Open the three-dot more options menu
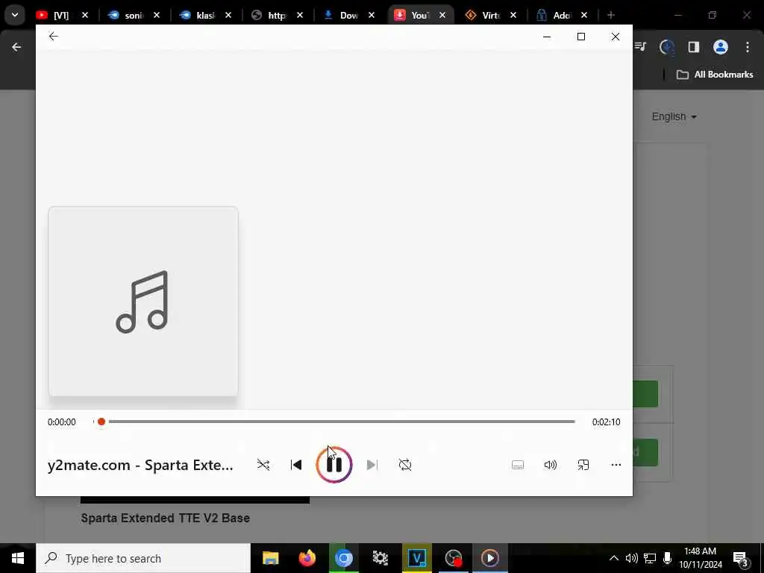This screenshot has height=573, width=764. click(x=616, y=465)
